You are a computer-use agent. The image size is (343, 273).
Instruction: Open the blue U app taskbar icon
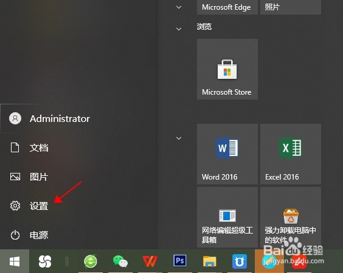pos(240,261)
